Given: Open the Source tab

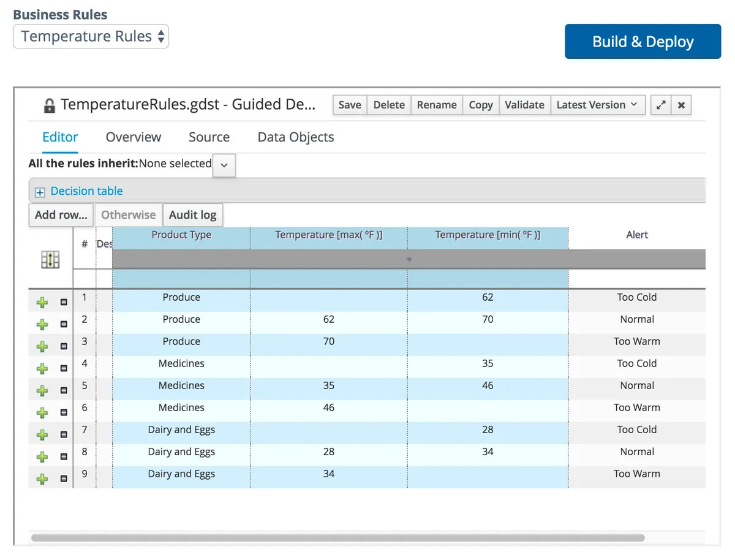Looking at the screenshot, I should (x=209, y=137).
